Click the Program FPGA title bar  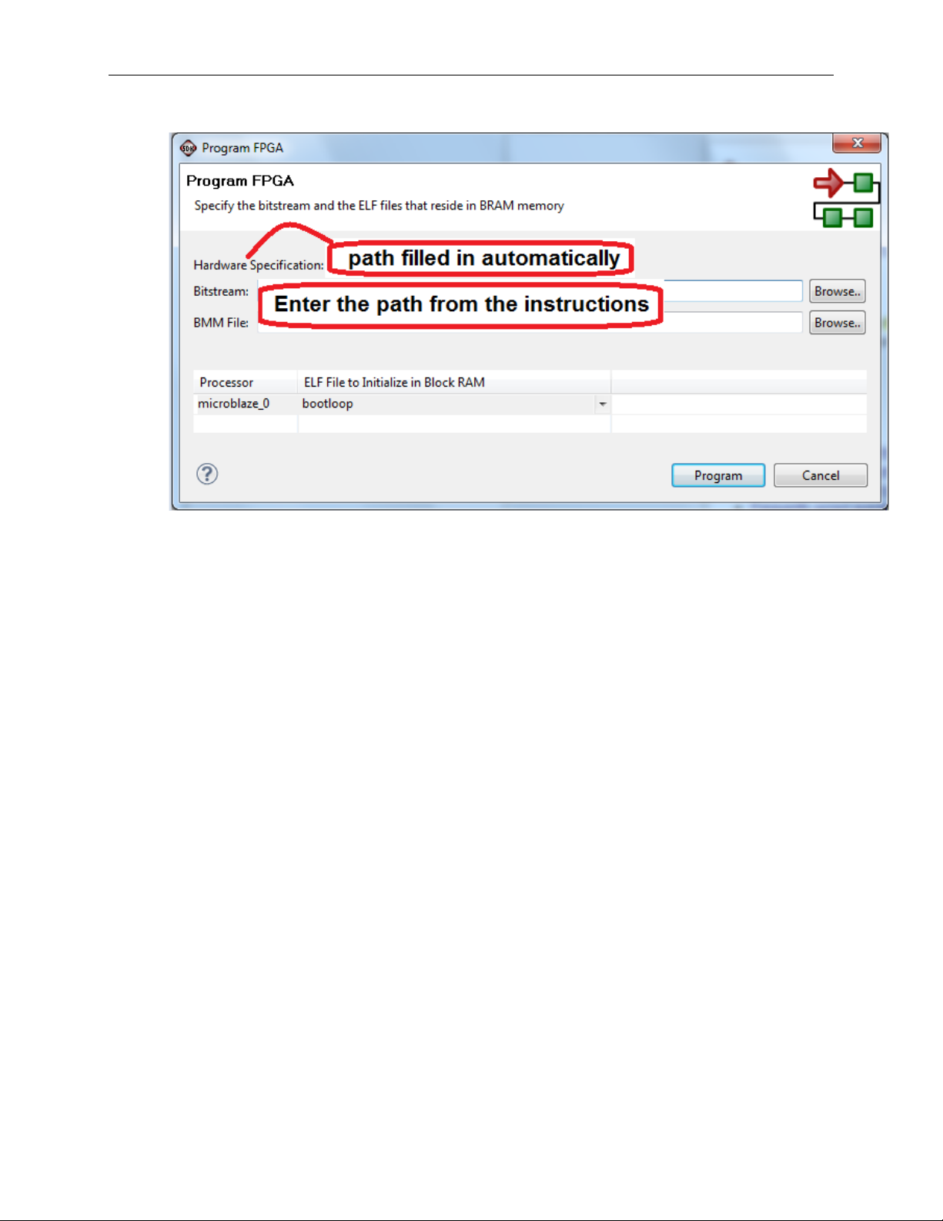click(508, 147)
